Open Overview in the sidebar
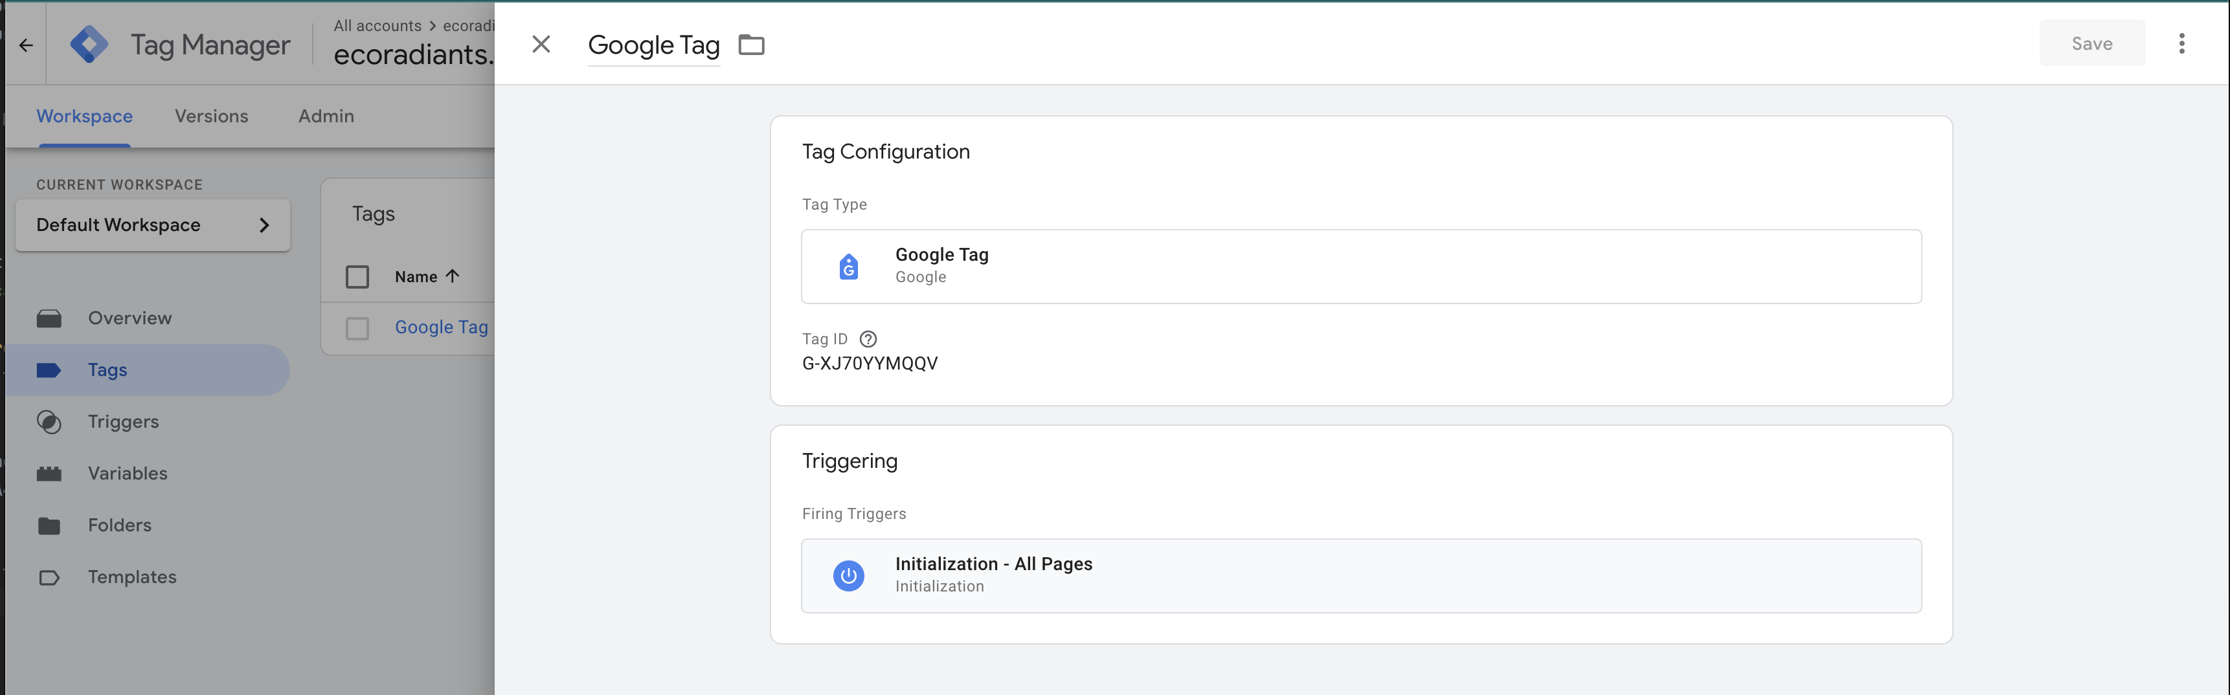This screenshot has height=695, width=2230. 130,318
